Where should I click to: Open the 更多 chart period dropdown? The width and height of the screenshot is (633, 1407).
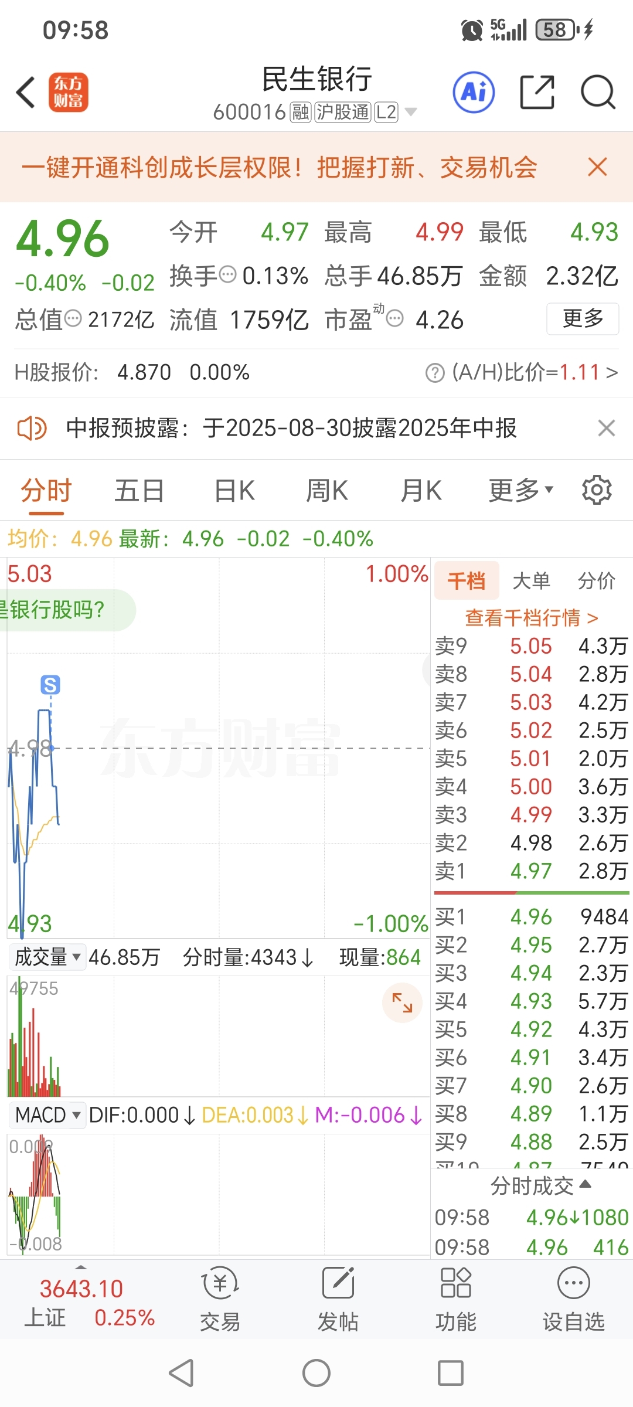pyautogui.click(x=520, y=490)
